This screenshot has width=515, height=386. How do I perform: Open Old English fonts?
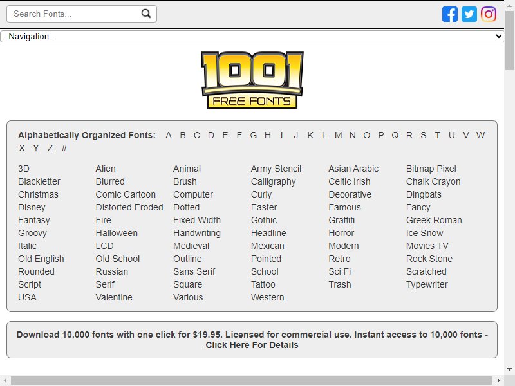41,259
